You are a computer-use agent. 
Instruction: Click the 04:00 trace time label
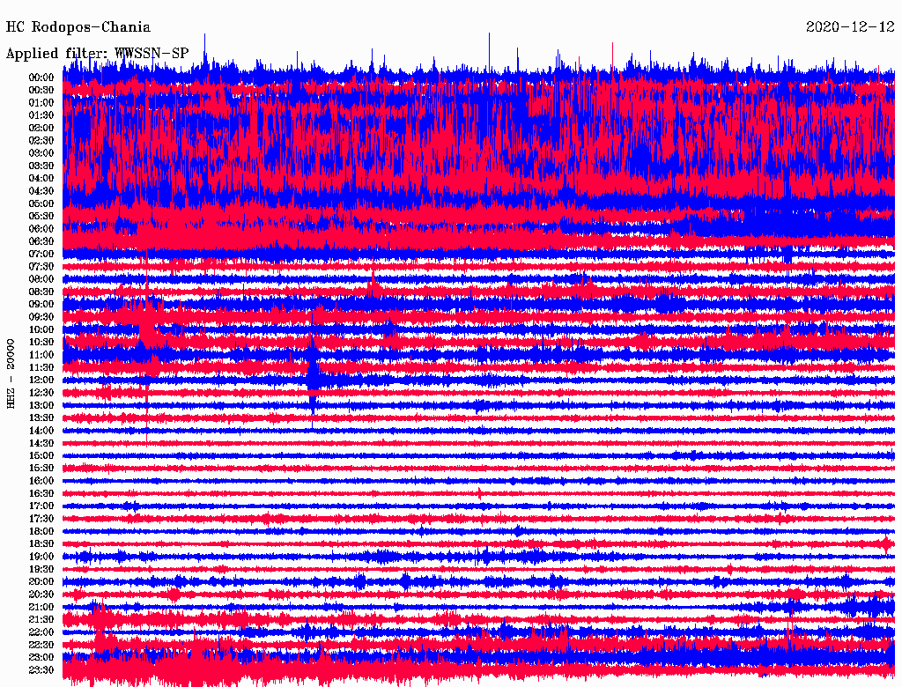click(41, 178)
